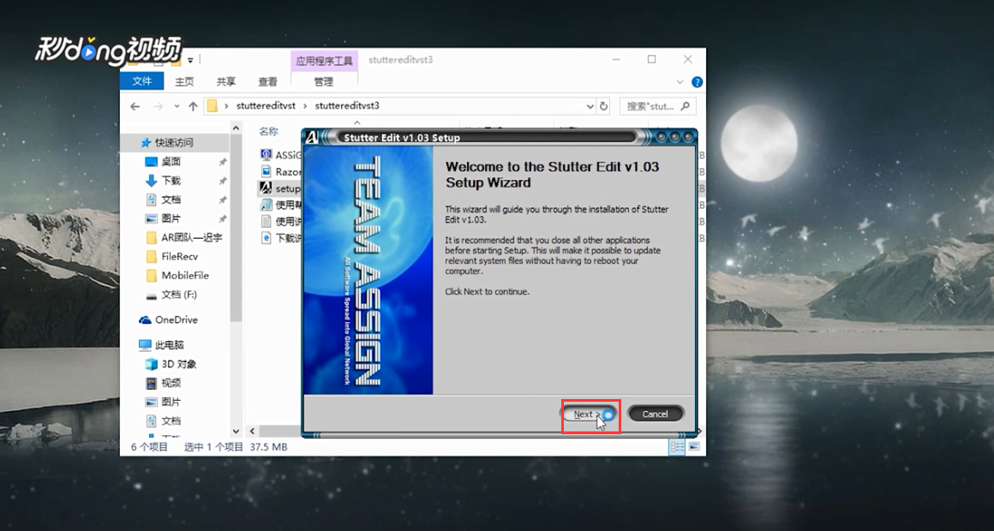Screen dimensions: 994x531
Task: Switch to the 主页 ribbon tab
Action: click(x=184, y=81)
